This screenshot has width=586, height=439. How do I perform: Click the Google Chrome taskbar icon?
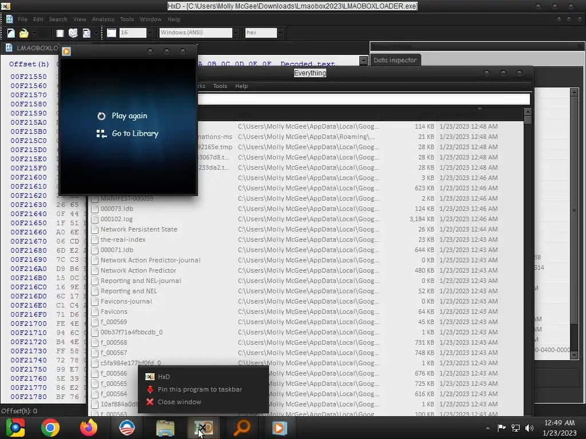click(x=50, y=428)
